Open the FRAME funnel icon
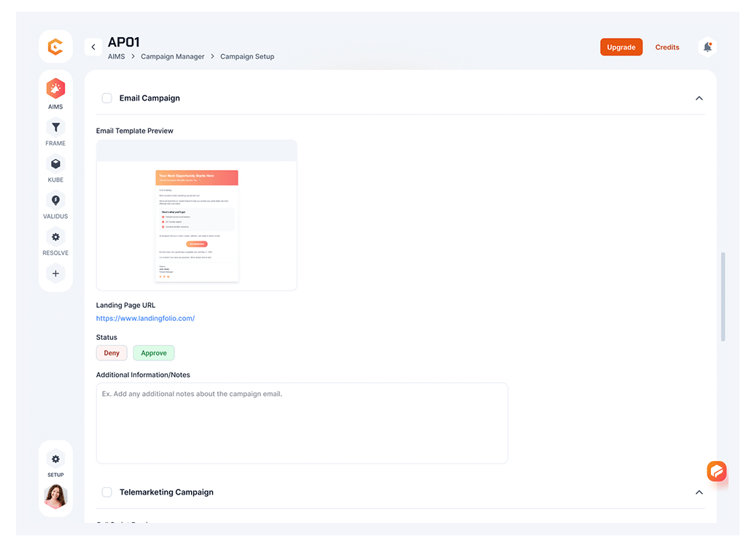Viewport: 754px width, 547px height. click(x=55, y=128)
